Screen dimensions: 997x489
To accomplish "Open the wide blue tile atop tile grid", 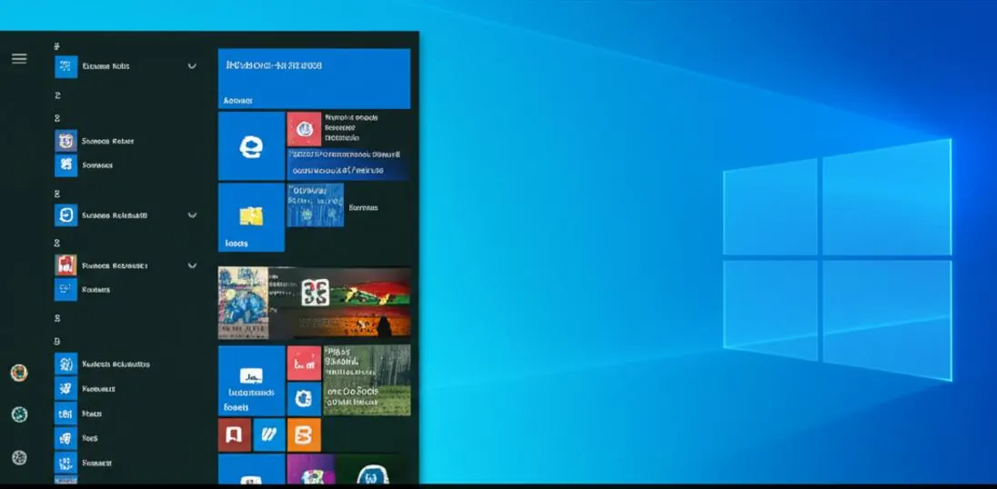I will coord(314,78).
